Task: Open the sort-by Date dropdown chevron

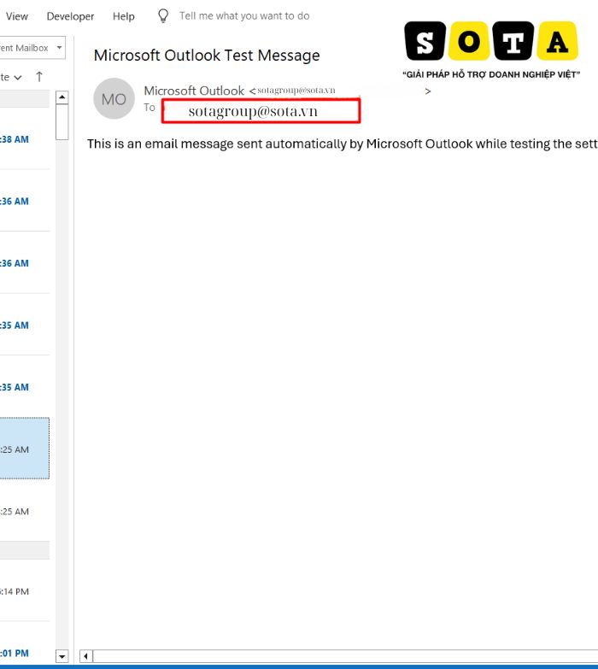Action: click(18, 77)
